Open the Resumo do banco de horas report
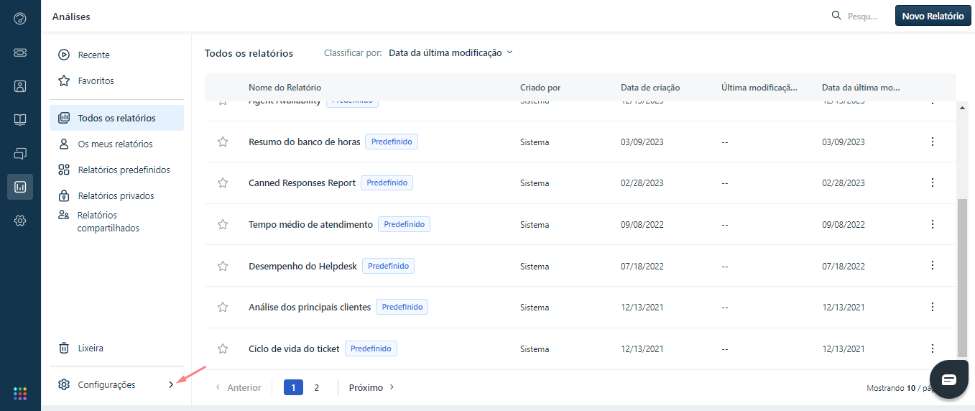 coord(304,142)
